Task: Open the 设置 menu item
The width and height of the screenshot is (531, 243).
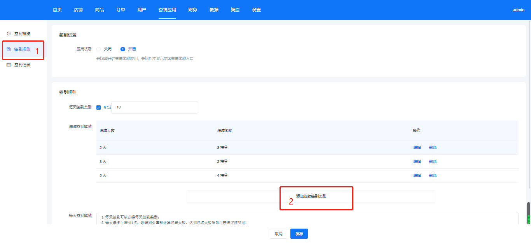Action: pyautogui.click(x=256, y=10)
